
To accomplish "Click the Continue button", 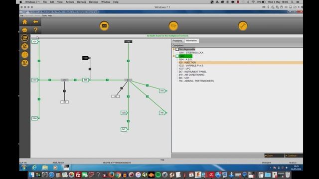I will click(x=294, y=156).
